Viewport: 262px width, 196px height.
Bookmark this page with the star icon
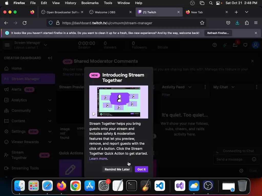[202, 23]
